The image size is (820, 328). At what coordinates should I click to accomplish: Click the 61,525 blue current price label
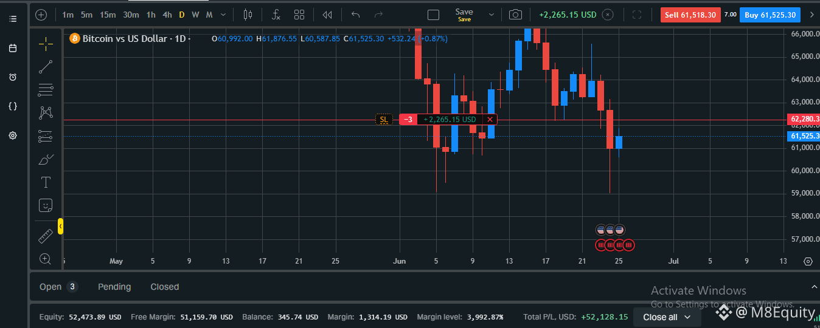click(804, 136)
